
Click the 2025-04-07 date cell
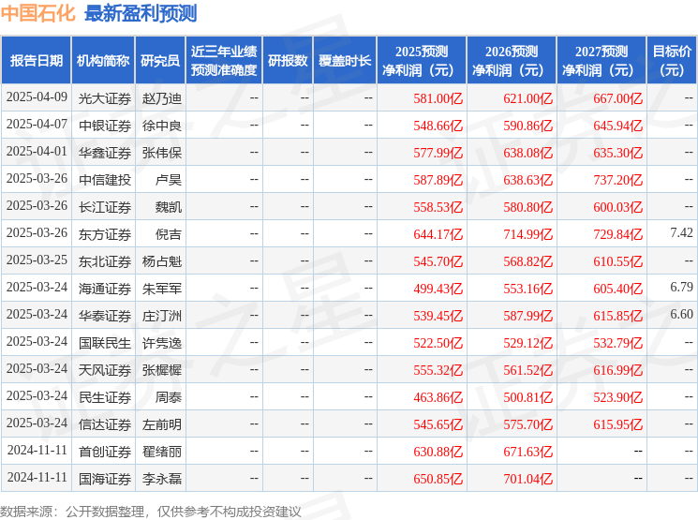click(x=37, y=125)
